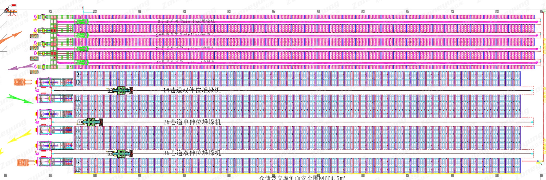Select the green miniload stacker in aisle 1#
546x180 pixels.
81,21
